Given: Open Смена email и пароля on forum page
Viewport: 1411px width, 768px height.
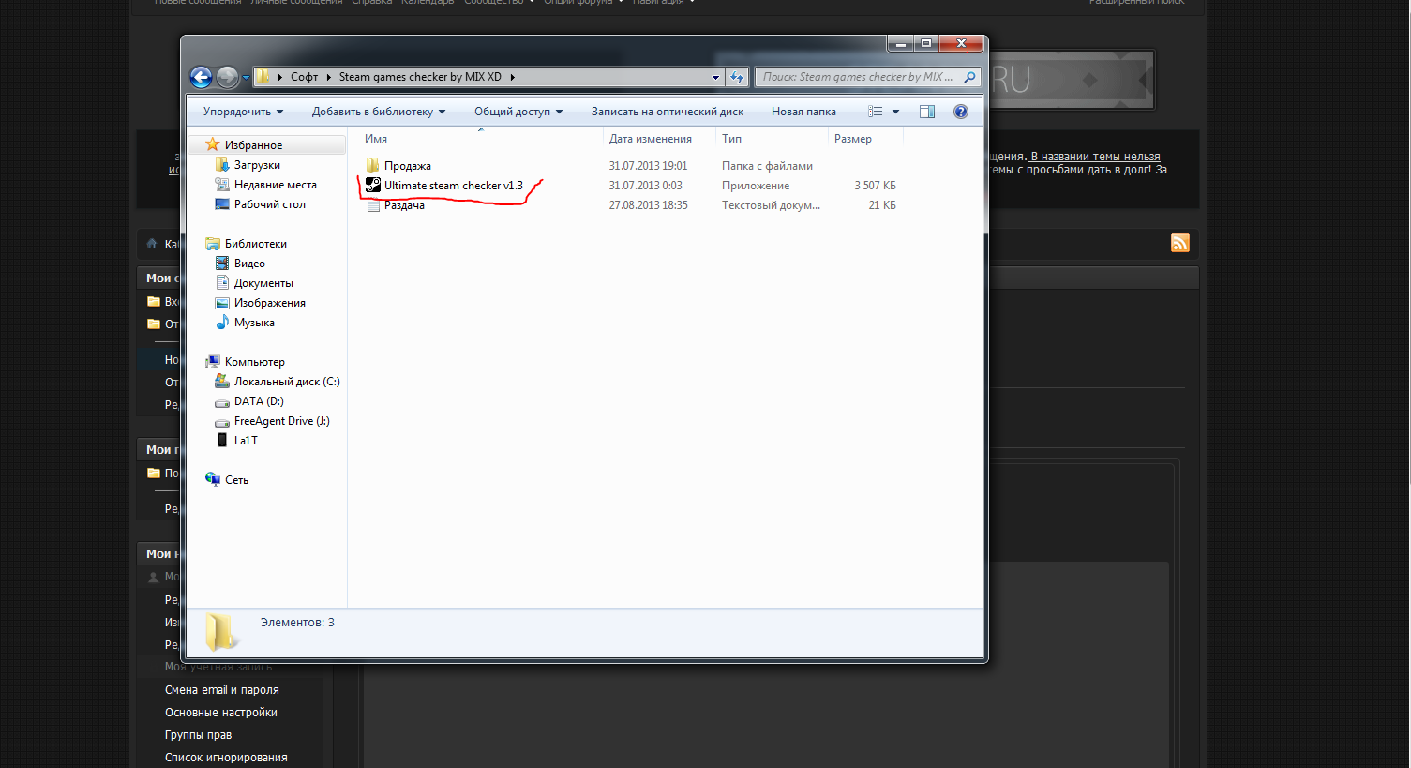Looking at the screenshot, I should pyautogui.click(x=222, y=690).
